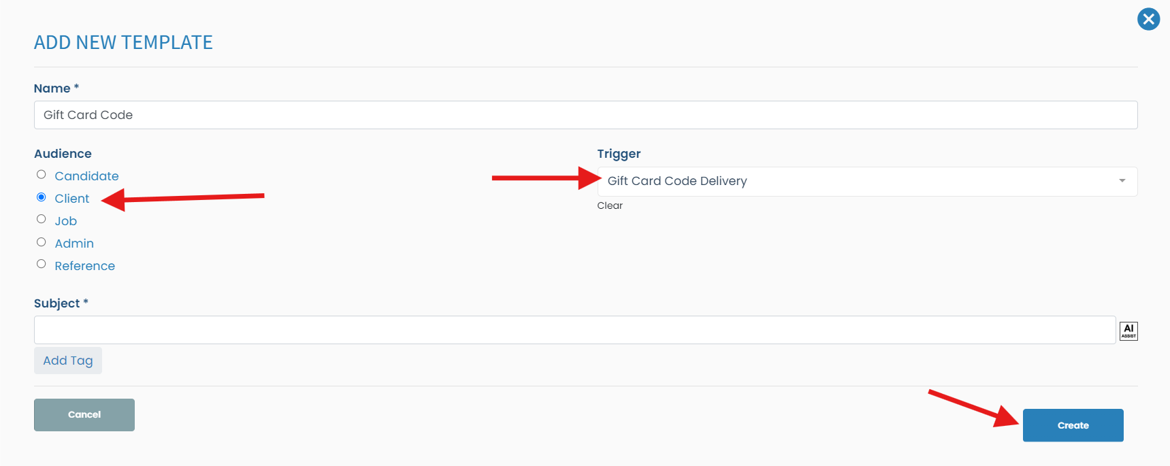Click the Reference label text

85,266
